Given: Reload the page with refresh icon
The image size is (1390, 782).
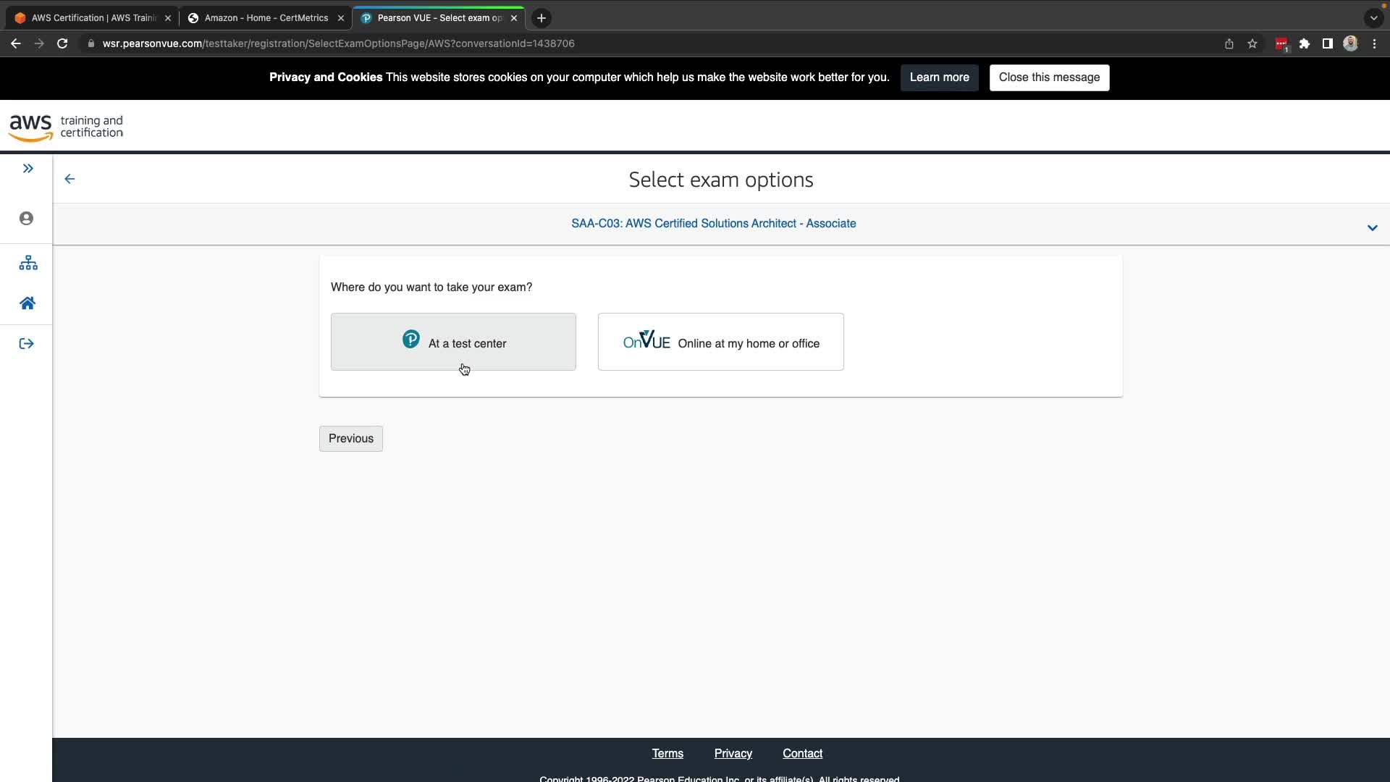Looking at the screenshot, I should 62,43.
